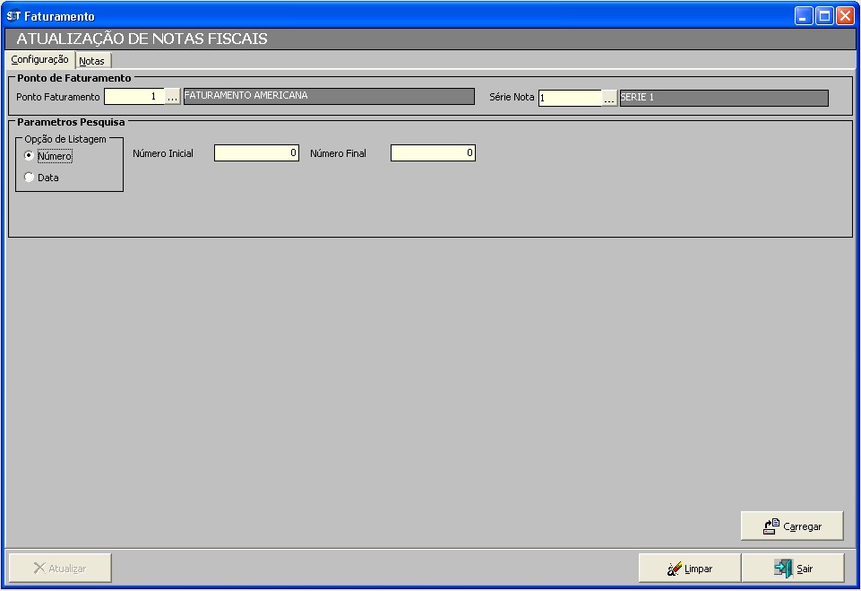Click the SERIE 1 description field
This screenshot has width=861, height=591.
(x=723, y=98)
